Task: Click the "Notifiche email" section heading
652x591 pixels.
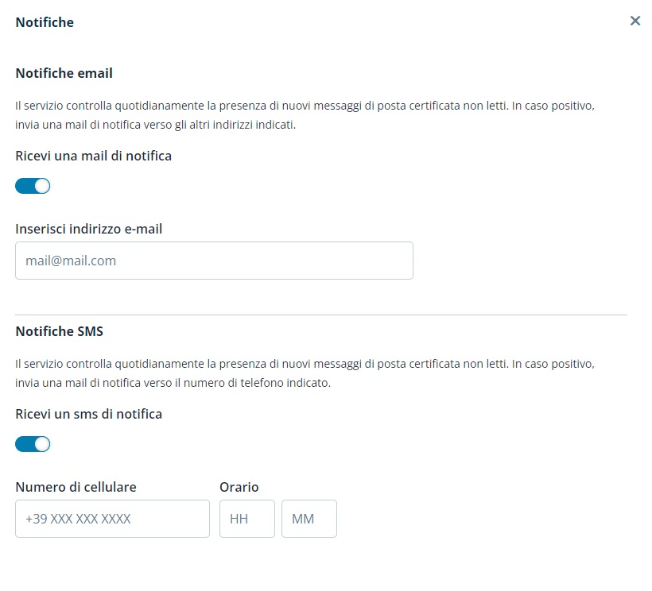Action: [x=64, y=73]
